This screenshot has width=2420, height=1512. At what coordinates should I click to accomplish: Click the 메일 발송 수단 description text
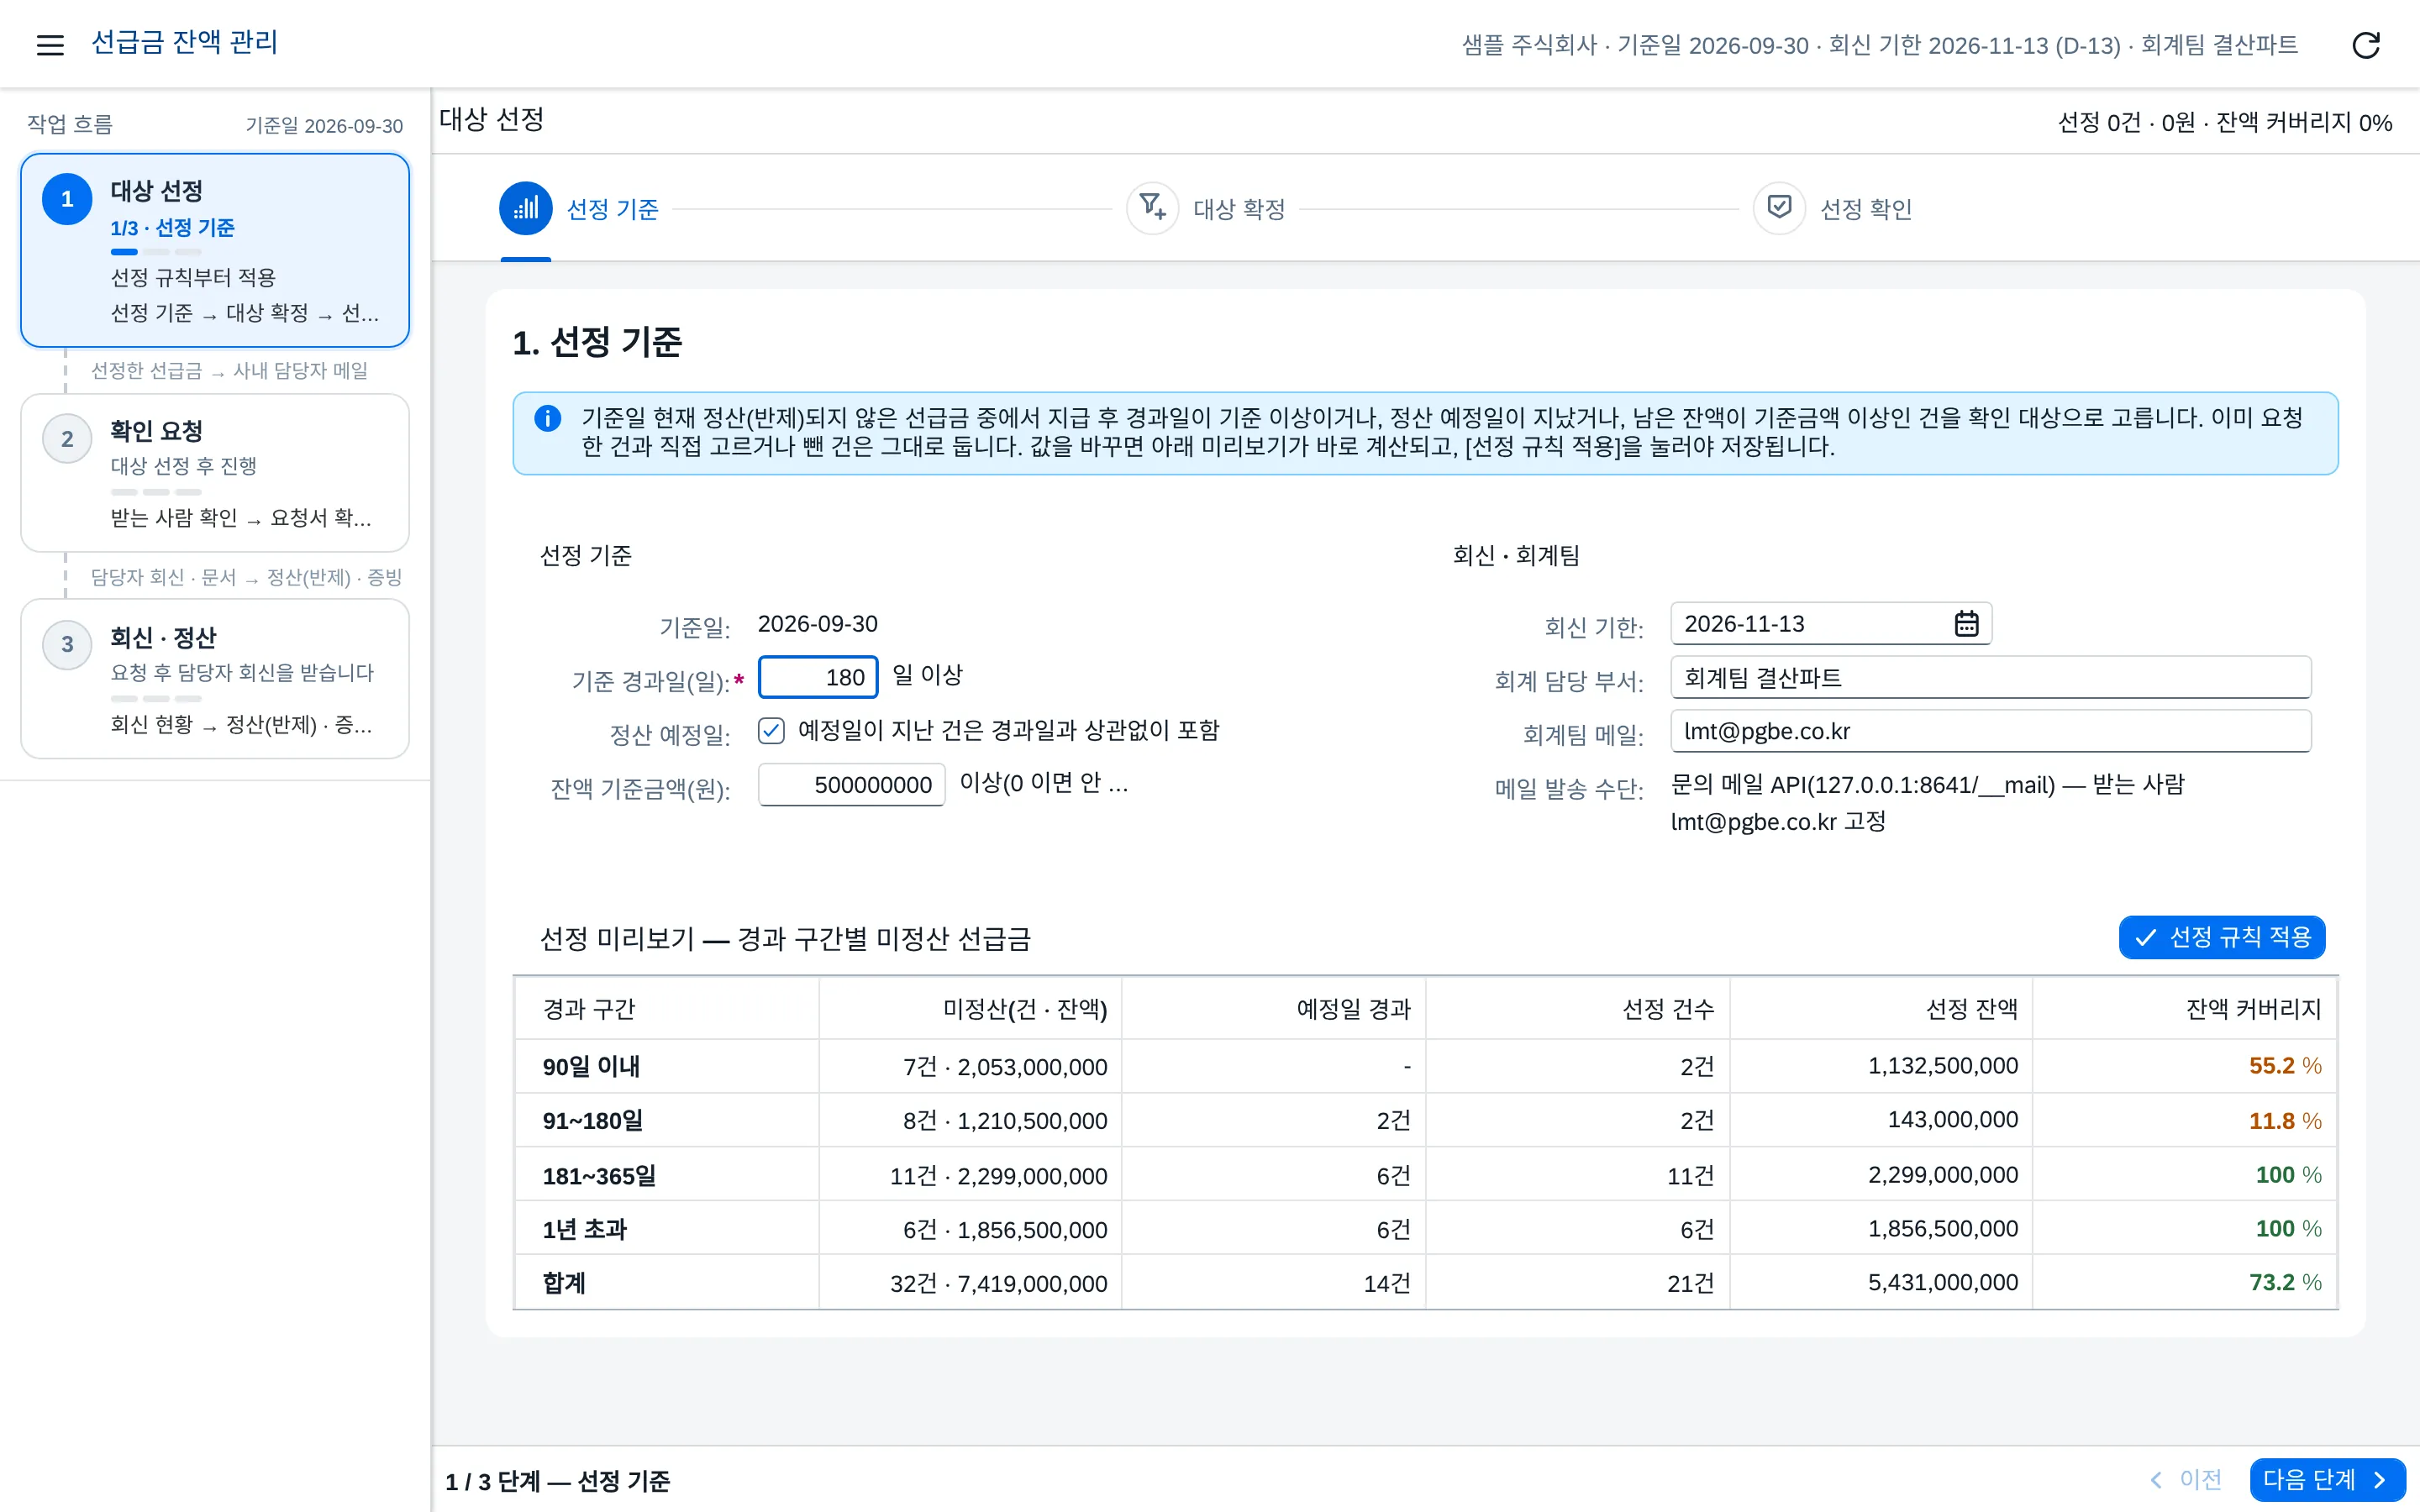point(1927,802)
